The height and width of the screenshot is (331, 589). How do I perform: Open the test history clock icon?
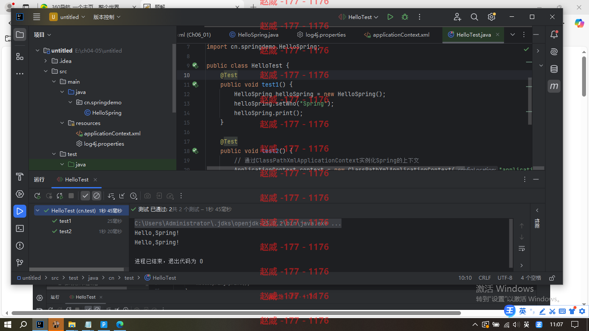(134, 196)
